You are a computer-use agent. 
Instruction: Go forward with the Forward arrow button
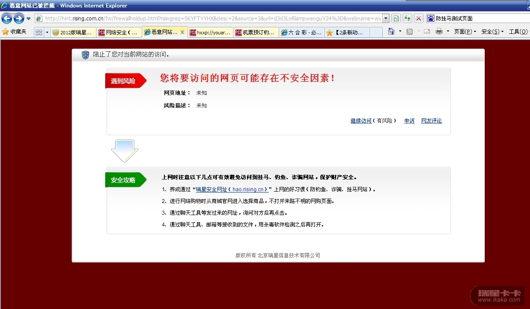19,18
